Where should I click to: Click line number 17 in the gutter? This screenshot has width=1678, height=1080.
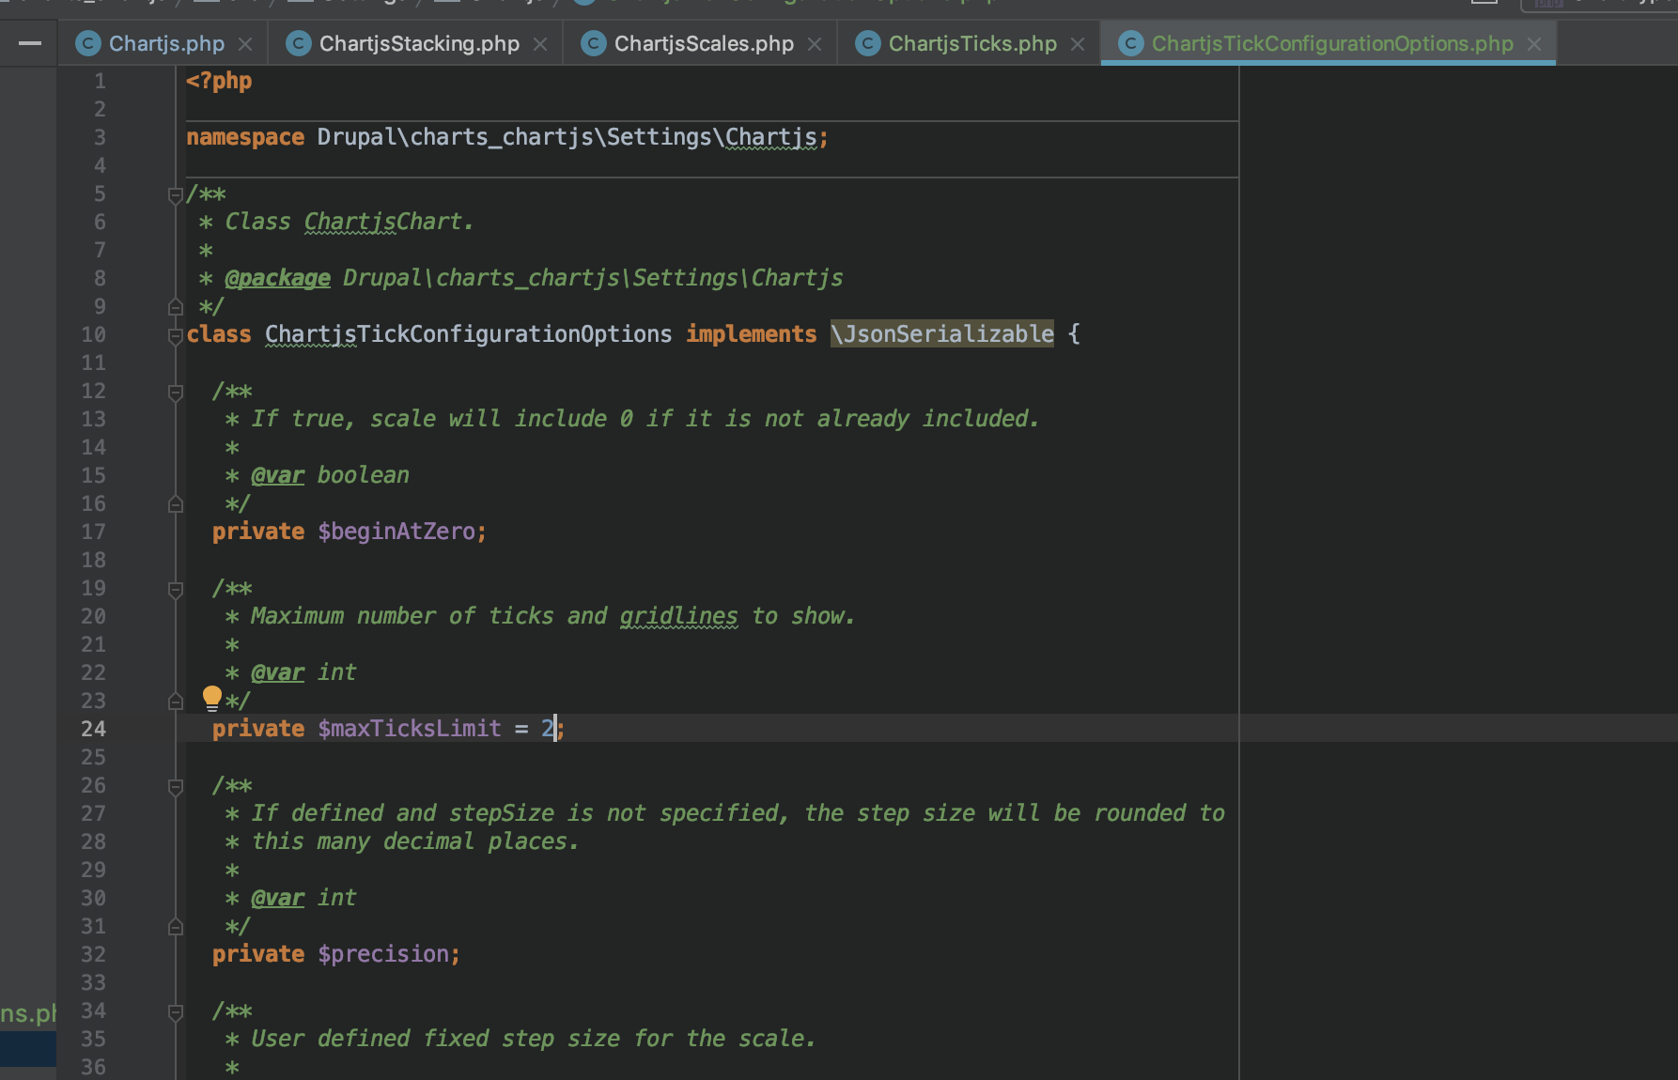(93, 531)
